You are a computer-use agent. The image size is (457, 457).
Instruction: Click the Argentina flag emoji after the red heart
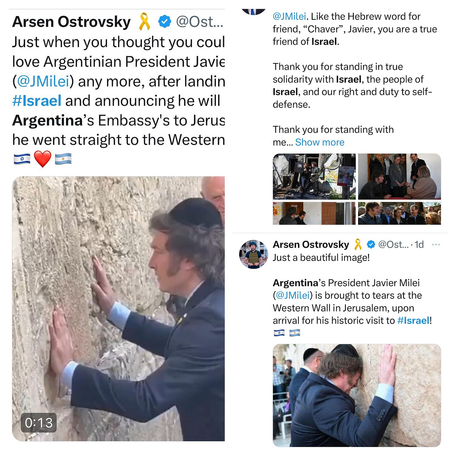(63, 159)
